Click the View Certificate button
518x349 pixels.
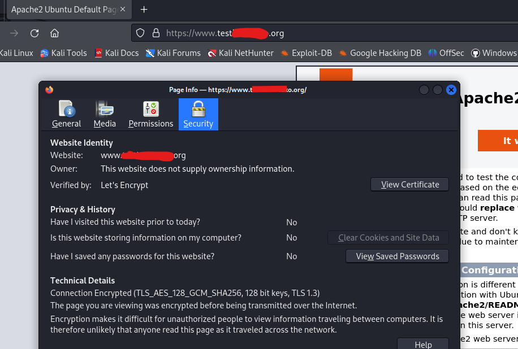click(x=409, y=185)
